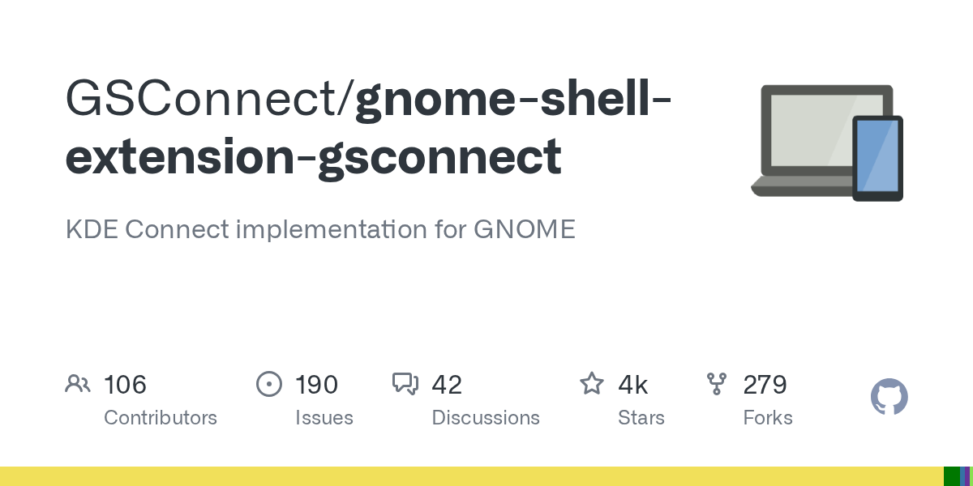Click the Issues circle icon
973x486 pixels.
coord(268,384)
